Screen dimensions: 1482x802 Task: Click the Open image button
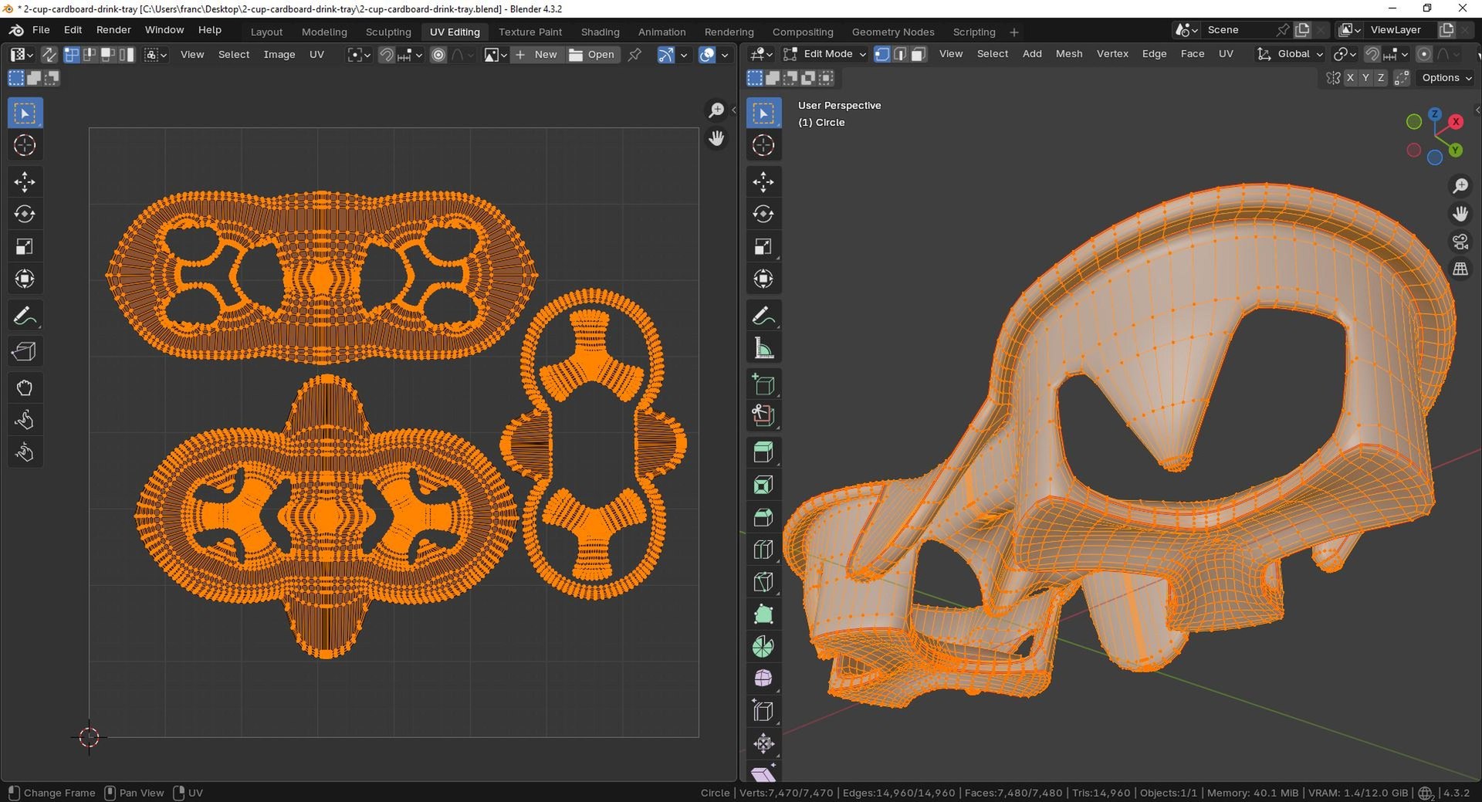click(x=592, y=55)
